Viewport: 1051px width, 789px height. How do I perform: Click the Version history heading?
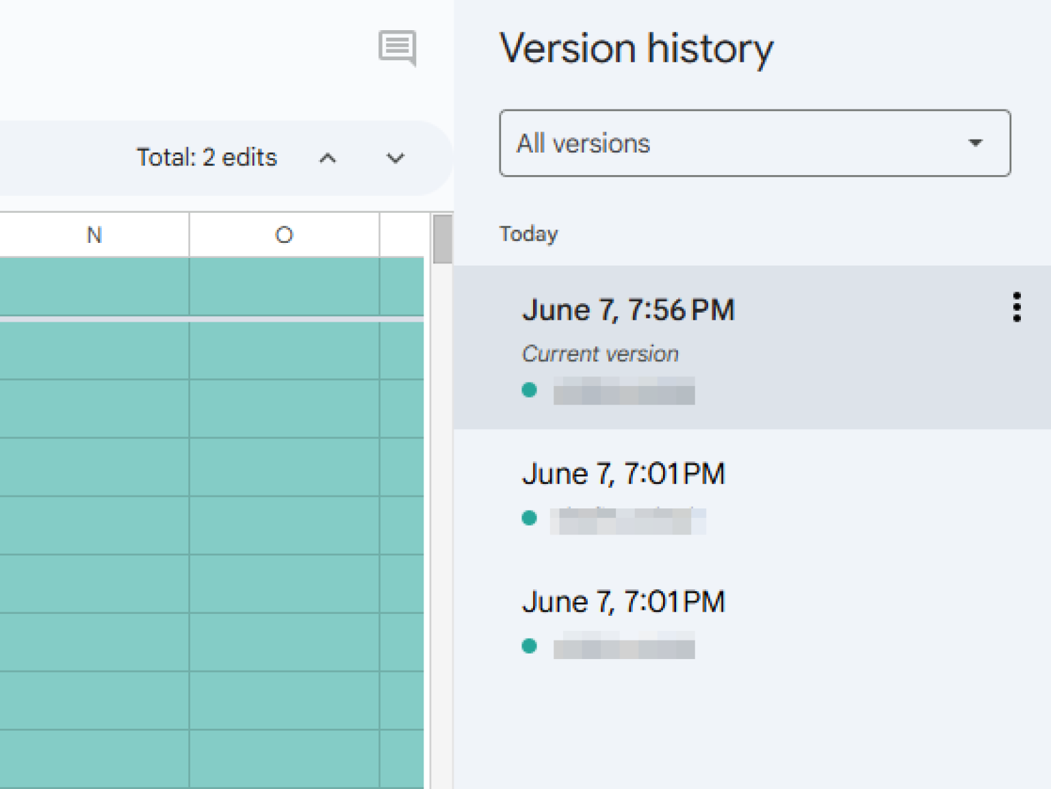point(636,48)
